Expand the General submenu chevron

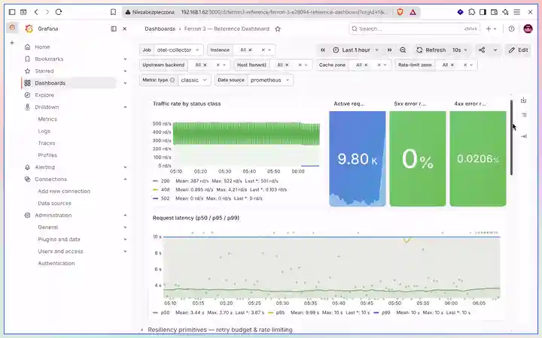pos(125,228)
